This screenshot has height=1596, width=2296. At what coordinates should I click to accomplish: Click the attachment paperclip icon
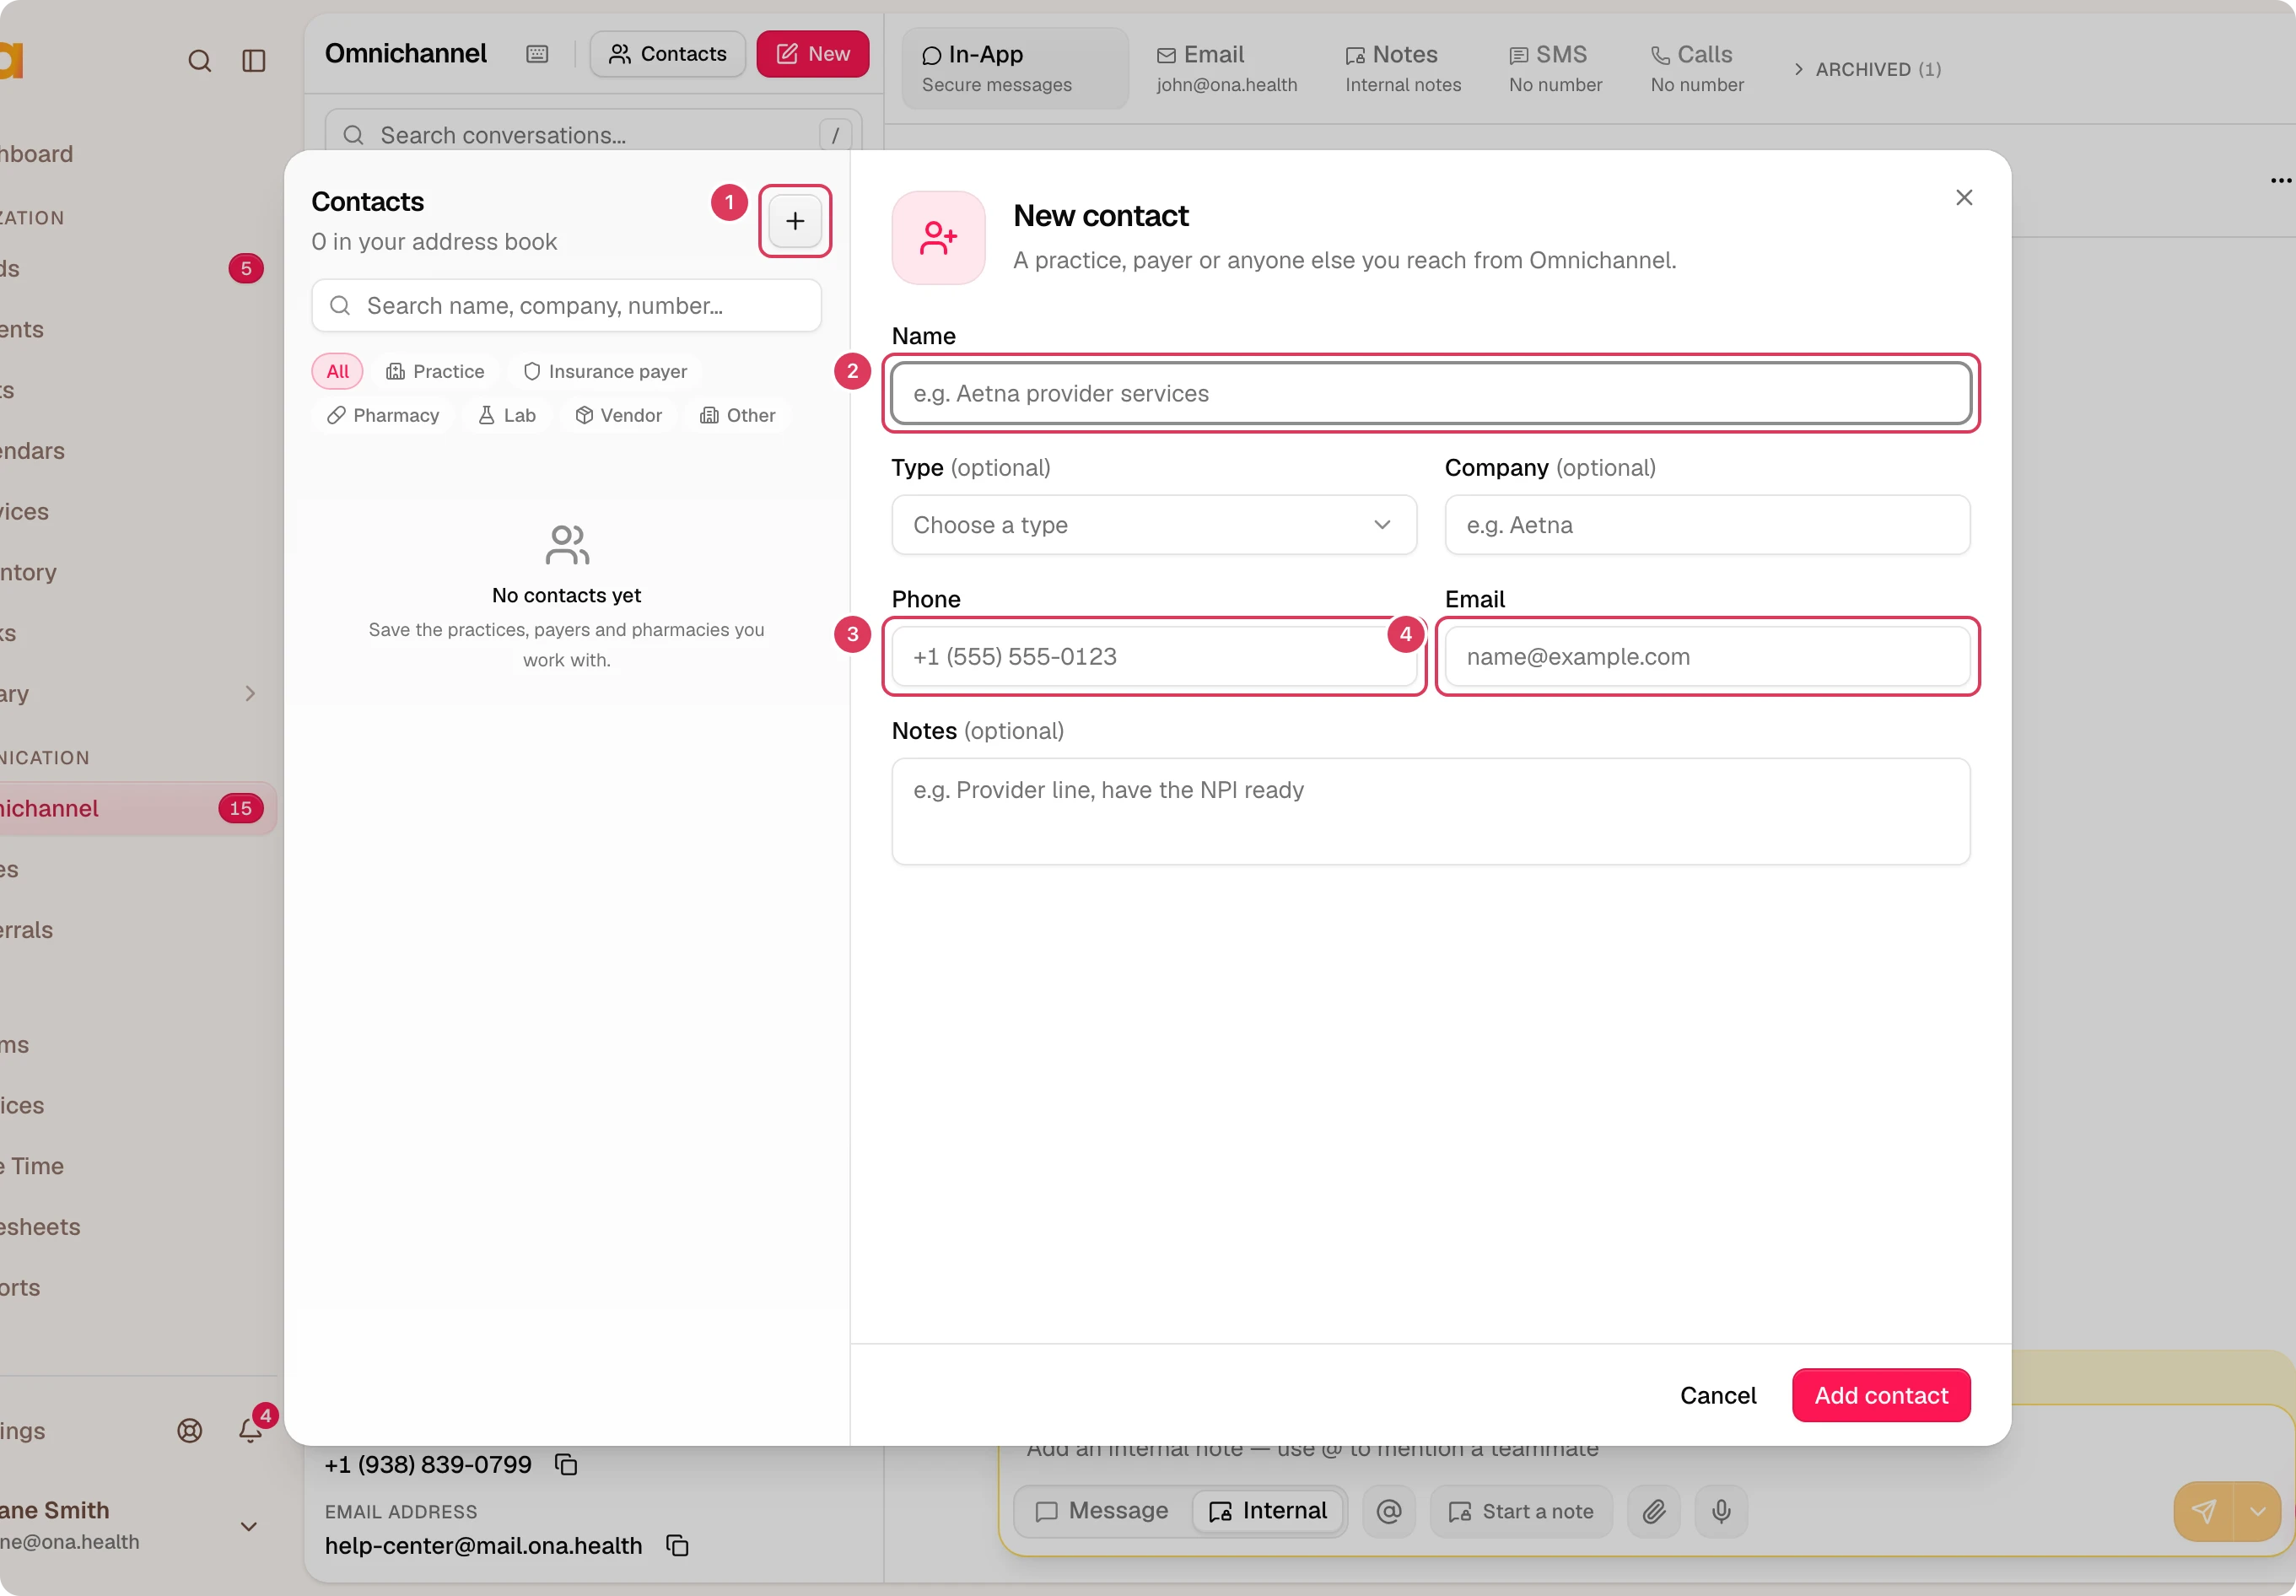[1654, 1511]
